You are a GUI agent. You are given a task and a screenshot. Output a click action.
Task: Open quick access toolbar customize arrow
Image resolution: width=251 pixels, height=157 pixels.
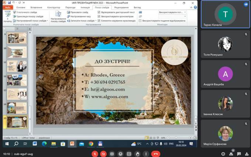point(24,3)
